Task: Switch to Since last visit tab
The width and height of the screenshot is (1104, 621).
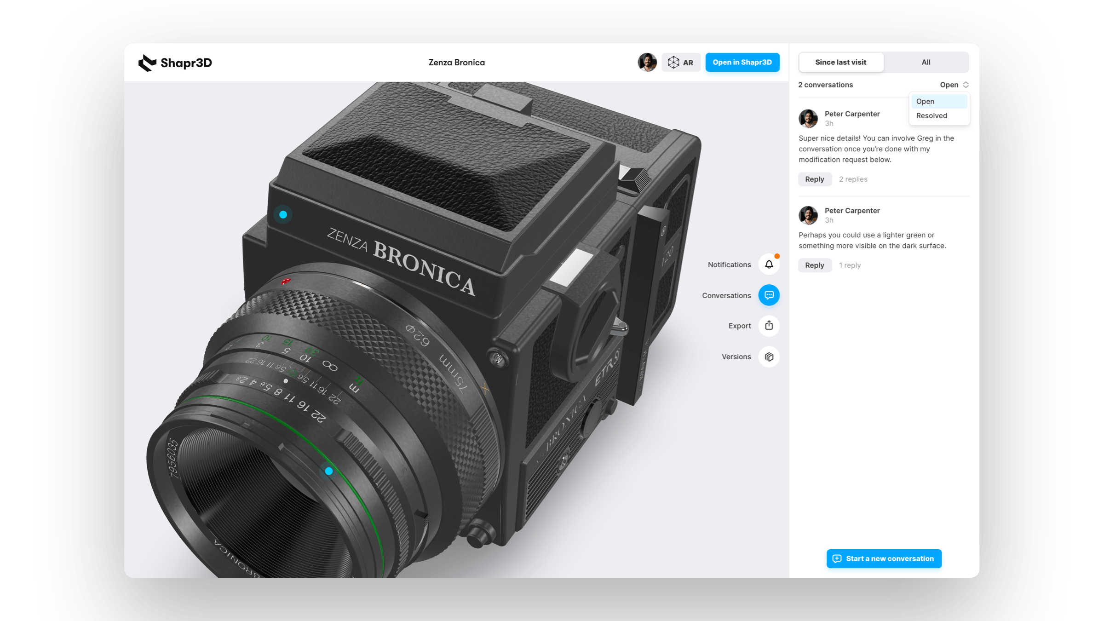Action: pos(840,62)
